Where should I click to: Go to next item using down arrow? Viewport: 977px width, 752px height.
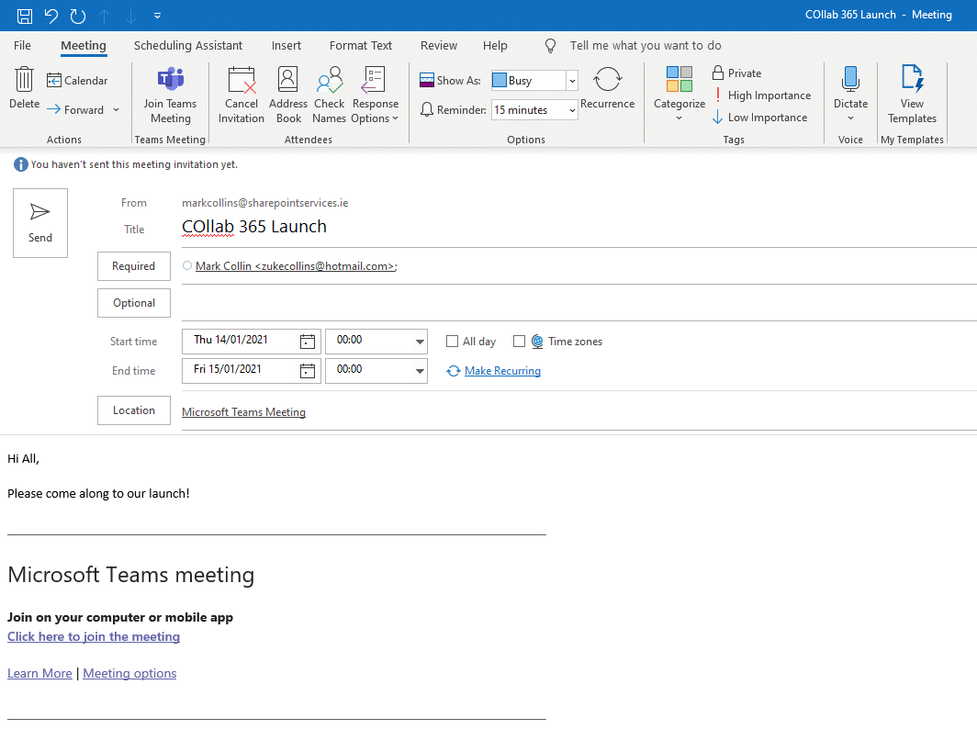(130, 16)
